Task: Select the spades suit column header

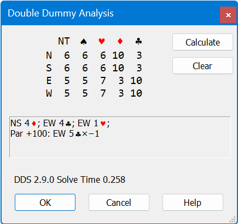Action: point(84,41)
